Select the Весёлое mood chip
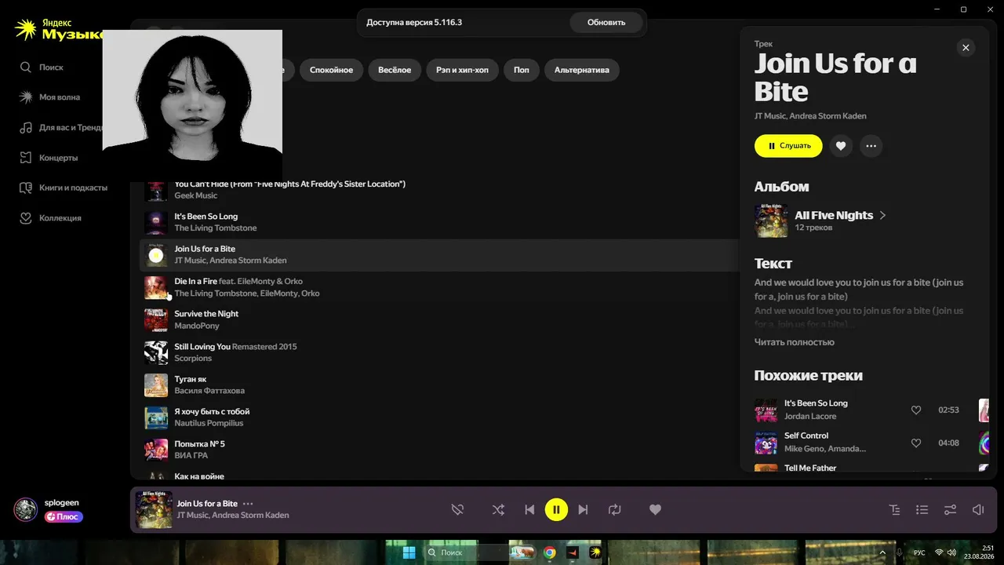This screenshot has width=1004, height=565. pos(395,70)
